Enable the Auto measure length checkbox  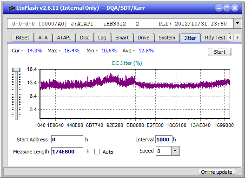[97, 152]
